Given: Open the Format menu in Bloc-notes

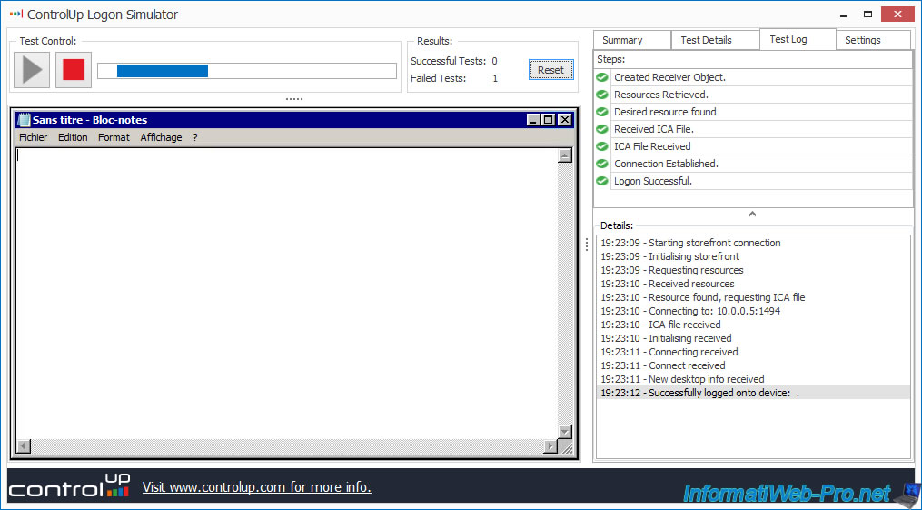Looking at the screenshot, I should coord(114,137).
